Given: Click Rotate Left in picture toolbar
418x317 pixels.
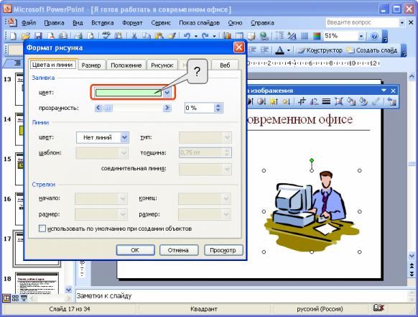Looking at the screenshot, I should coord(314,101).
